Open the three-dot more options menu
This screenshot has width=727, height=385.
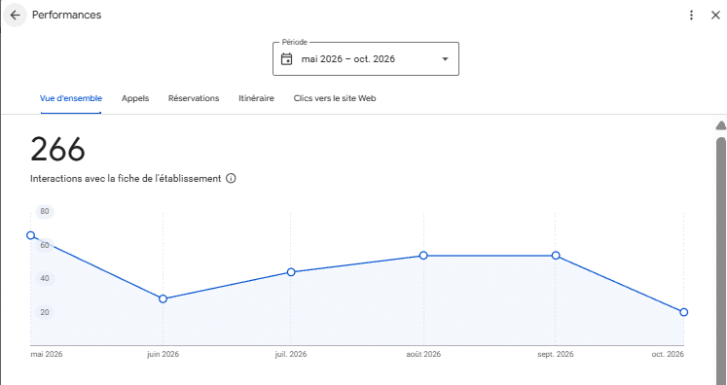click(691, 16)
